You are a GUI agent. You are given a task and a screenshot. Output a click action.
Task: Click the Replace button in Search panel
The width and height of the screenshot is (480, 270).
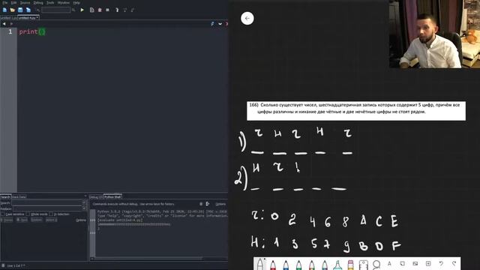(x=37, y=220)
